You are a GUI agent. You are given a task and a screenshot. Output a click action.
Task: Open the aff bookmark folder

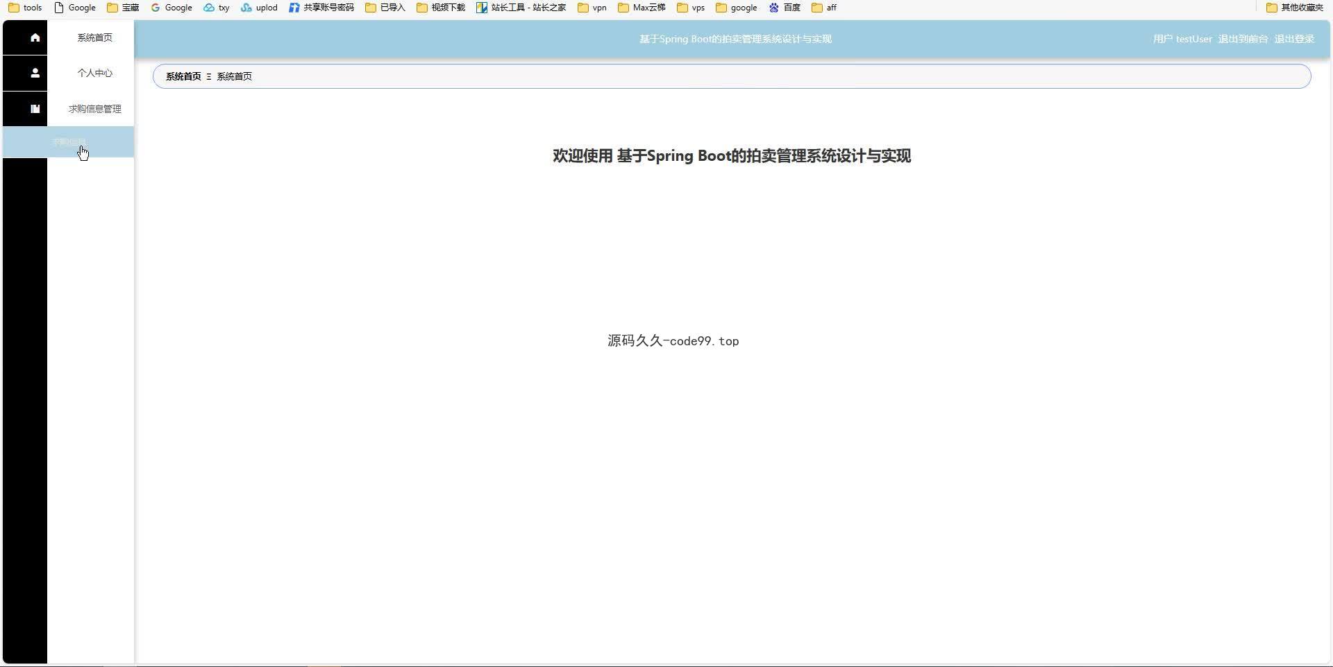point(824,8)
